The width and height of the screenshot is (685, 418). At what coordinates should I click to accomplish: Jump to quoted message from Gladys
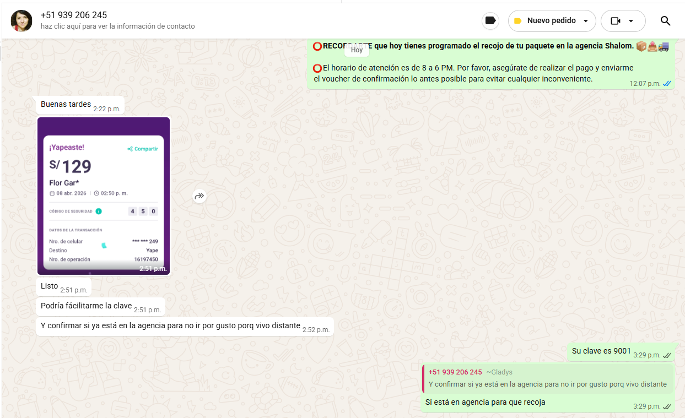[548, 384]
